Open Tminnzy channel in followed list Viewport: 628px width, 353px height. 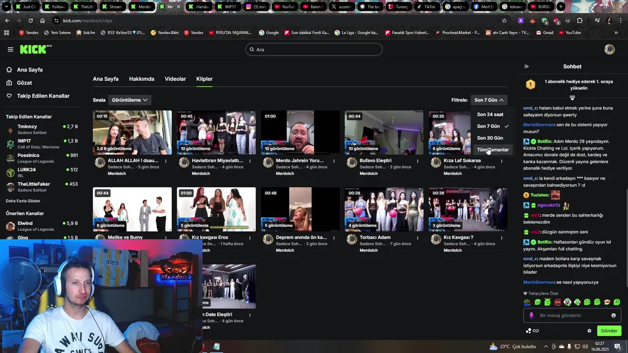(41, 129)
